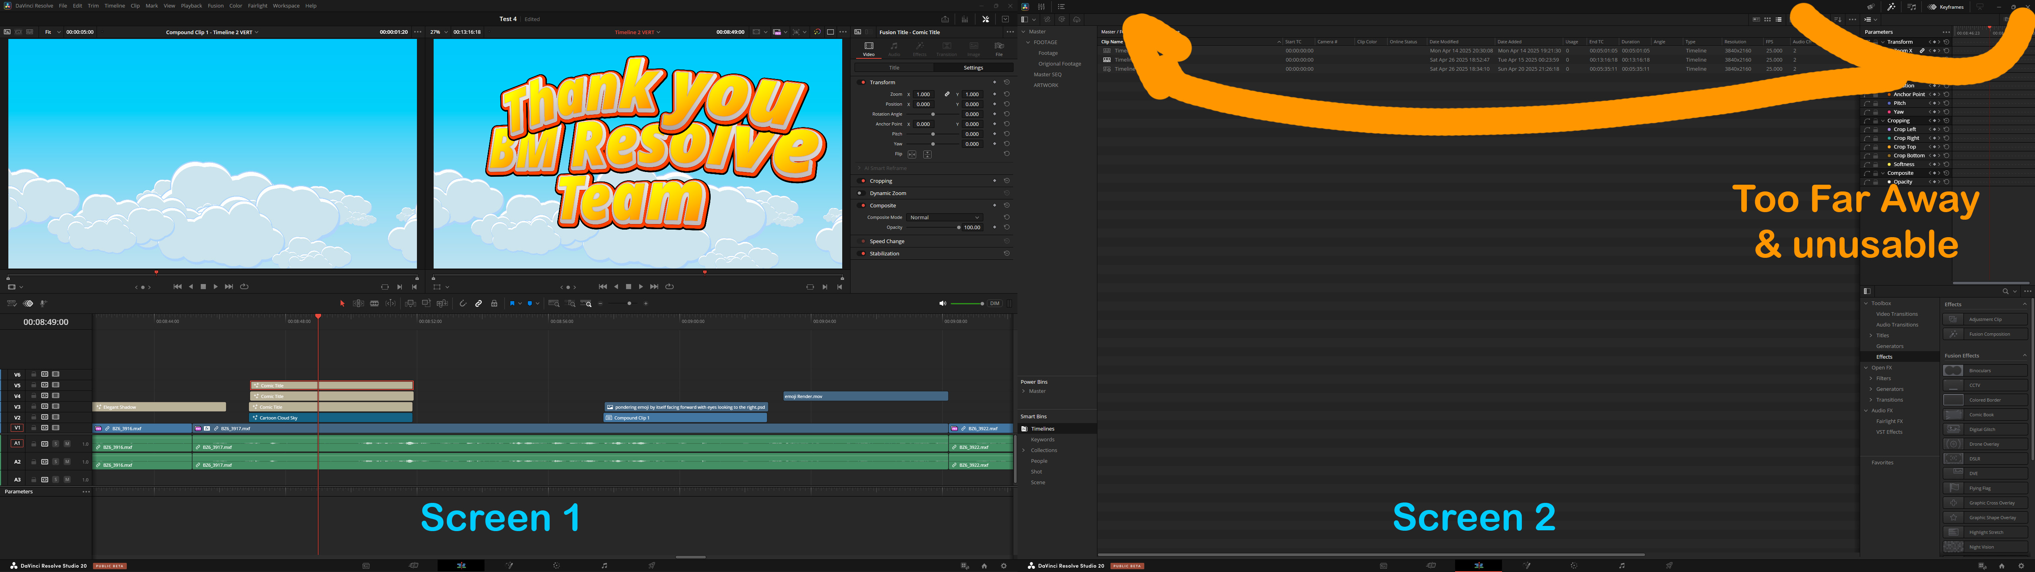Open the Workspace menu

pyautogui.click(x=286, y=6)
